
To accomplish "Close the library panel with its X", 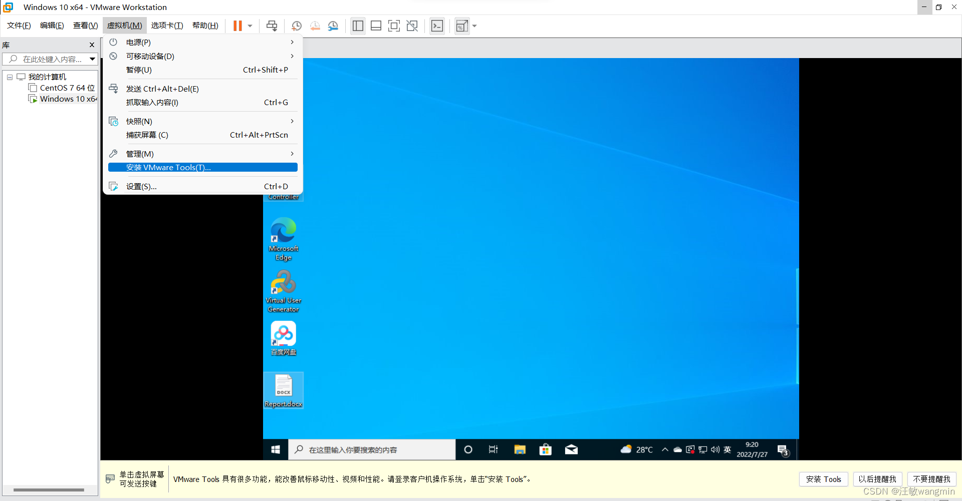I will pyautogui.click(x=92, y=45).
